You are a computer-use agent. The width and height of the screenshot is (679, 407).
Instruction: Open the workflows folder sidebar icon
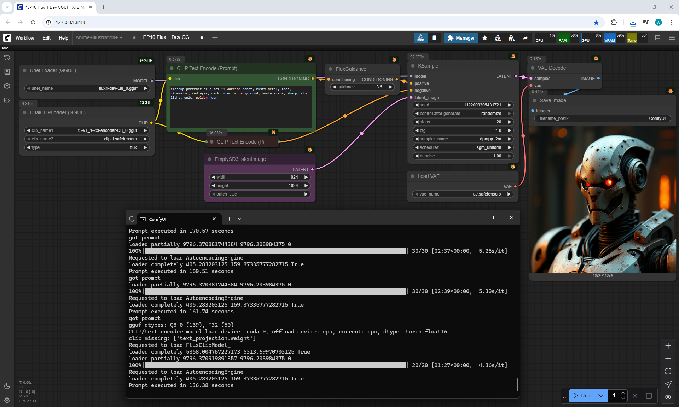(x=7, y=100)
